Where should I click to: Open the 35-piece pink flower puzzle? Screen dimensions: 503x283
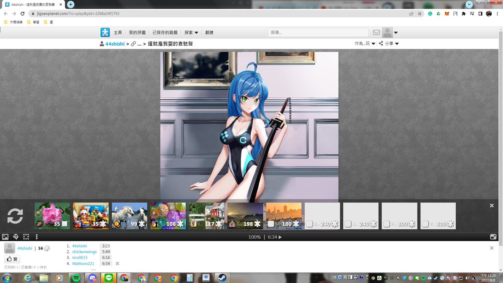(52, 216)
